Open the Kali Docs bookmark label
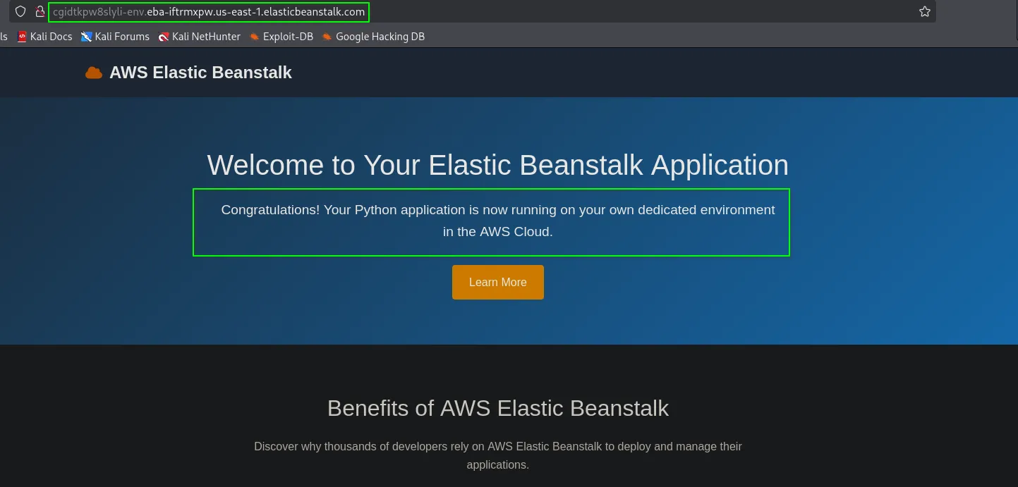 51,37
